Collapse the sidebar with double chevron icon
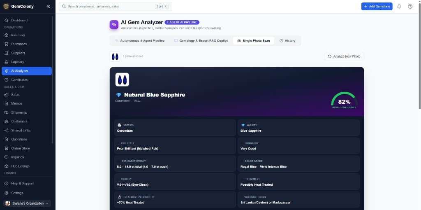 point(49,7)
